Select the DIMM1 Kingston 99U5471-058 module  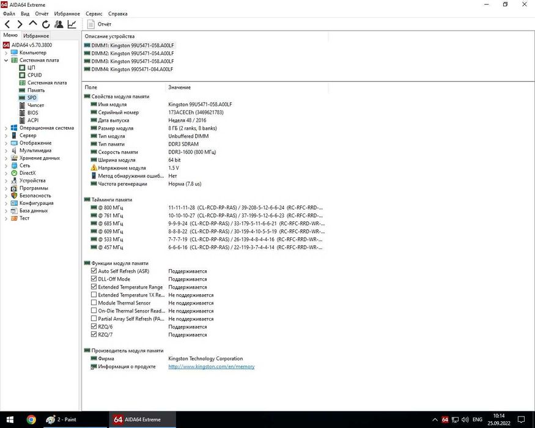click(x=133, y=45)
